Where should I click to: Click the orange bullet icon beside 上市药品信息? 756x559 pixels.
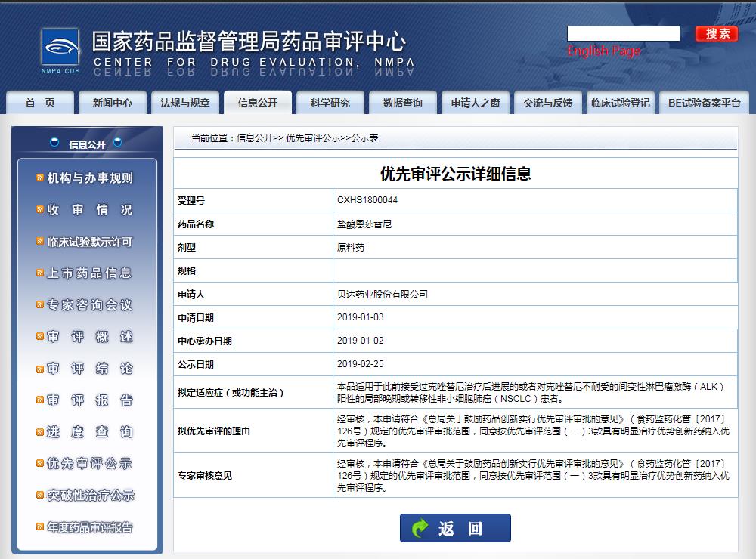coord(40,273)
